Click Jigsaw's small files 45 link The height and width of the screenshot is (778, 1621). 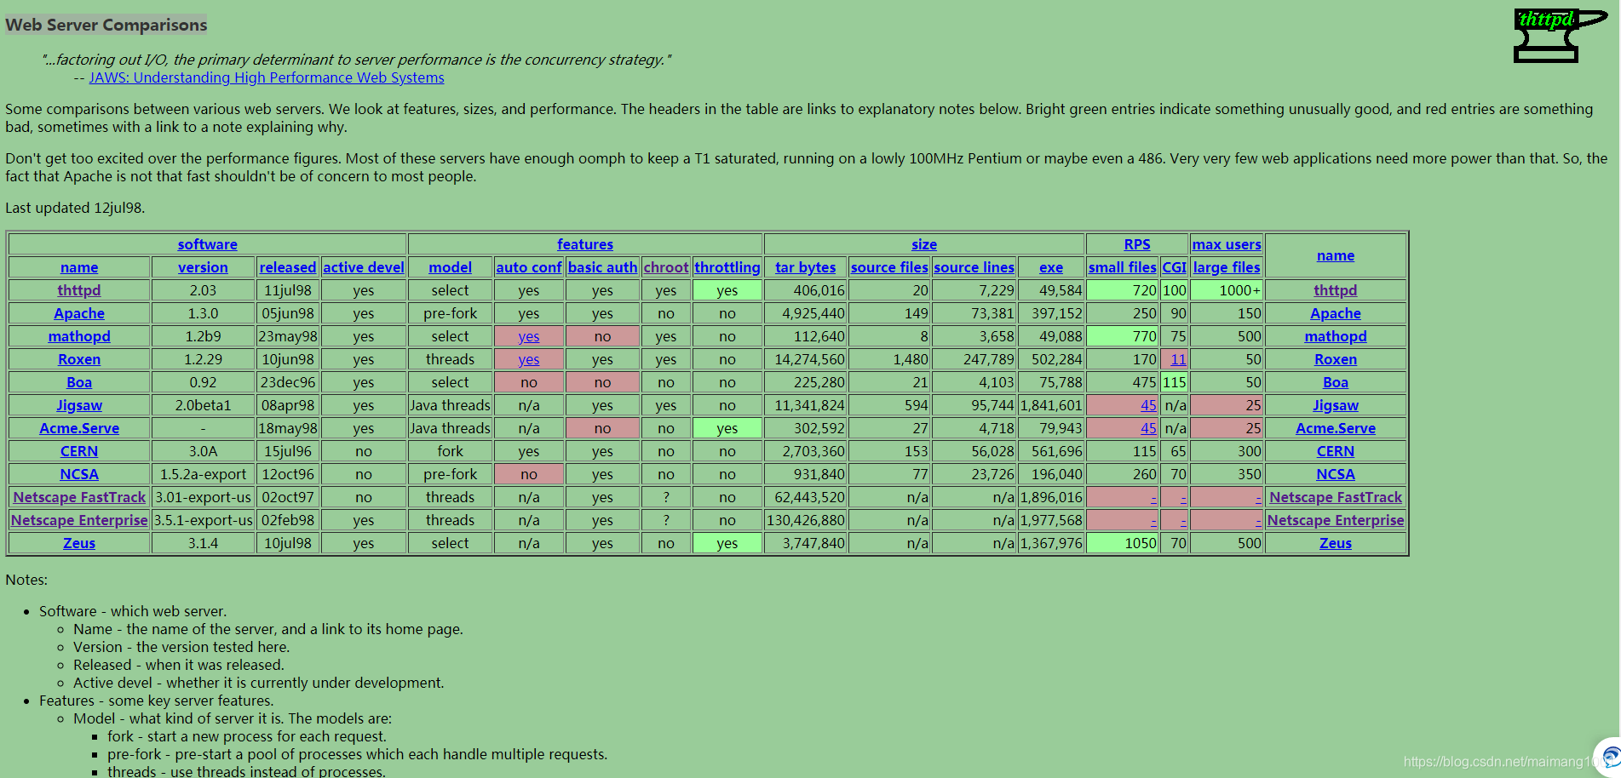(x=1148, y=405)
